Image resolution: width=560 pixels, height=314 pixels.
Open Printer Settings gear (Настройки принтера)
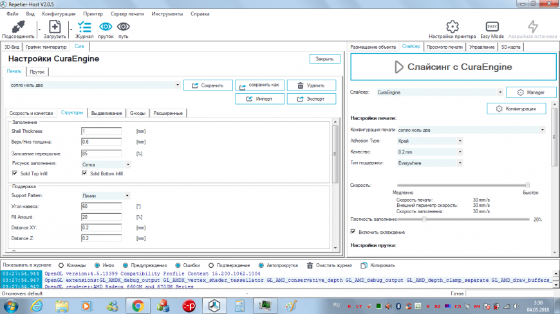452,27
